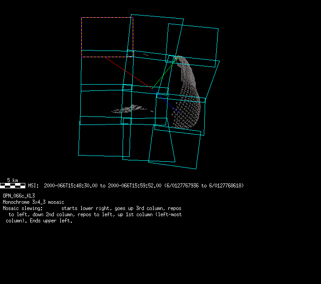Click the 5 km scale bar

pyautogui.click(x=13, y=186)
